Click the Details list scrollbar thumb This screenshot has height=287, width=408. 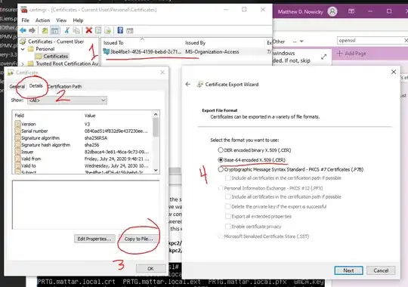156,127
